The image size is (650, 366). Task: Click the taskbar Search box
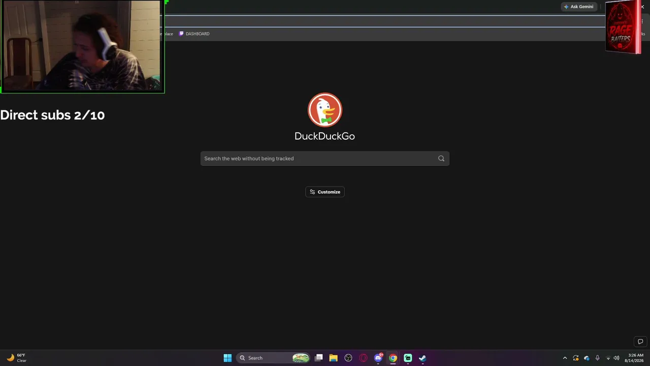(x=274, y=358)
